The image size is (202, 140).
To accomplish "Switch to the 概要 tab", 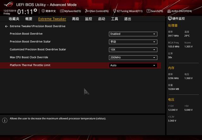I will click(x=29, y=19).
